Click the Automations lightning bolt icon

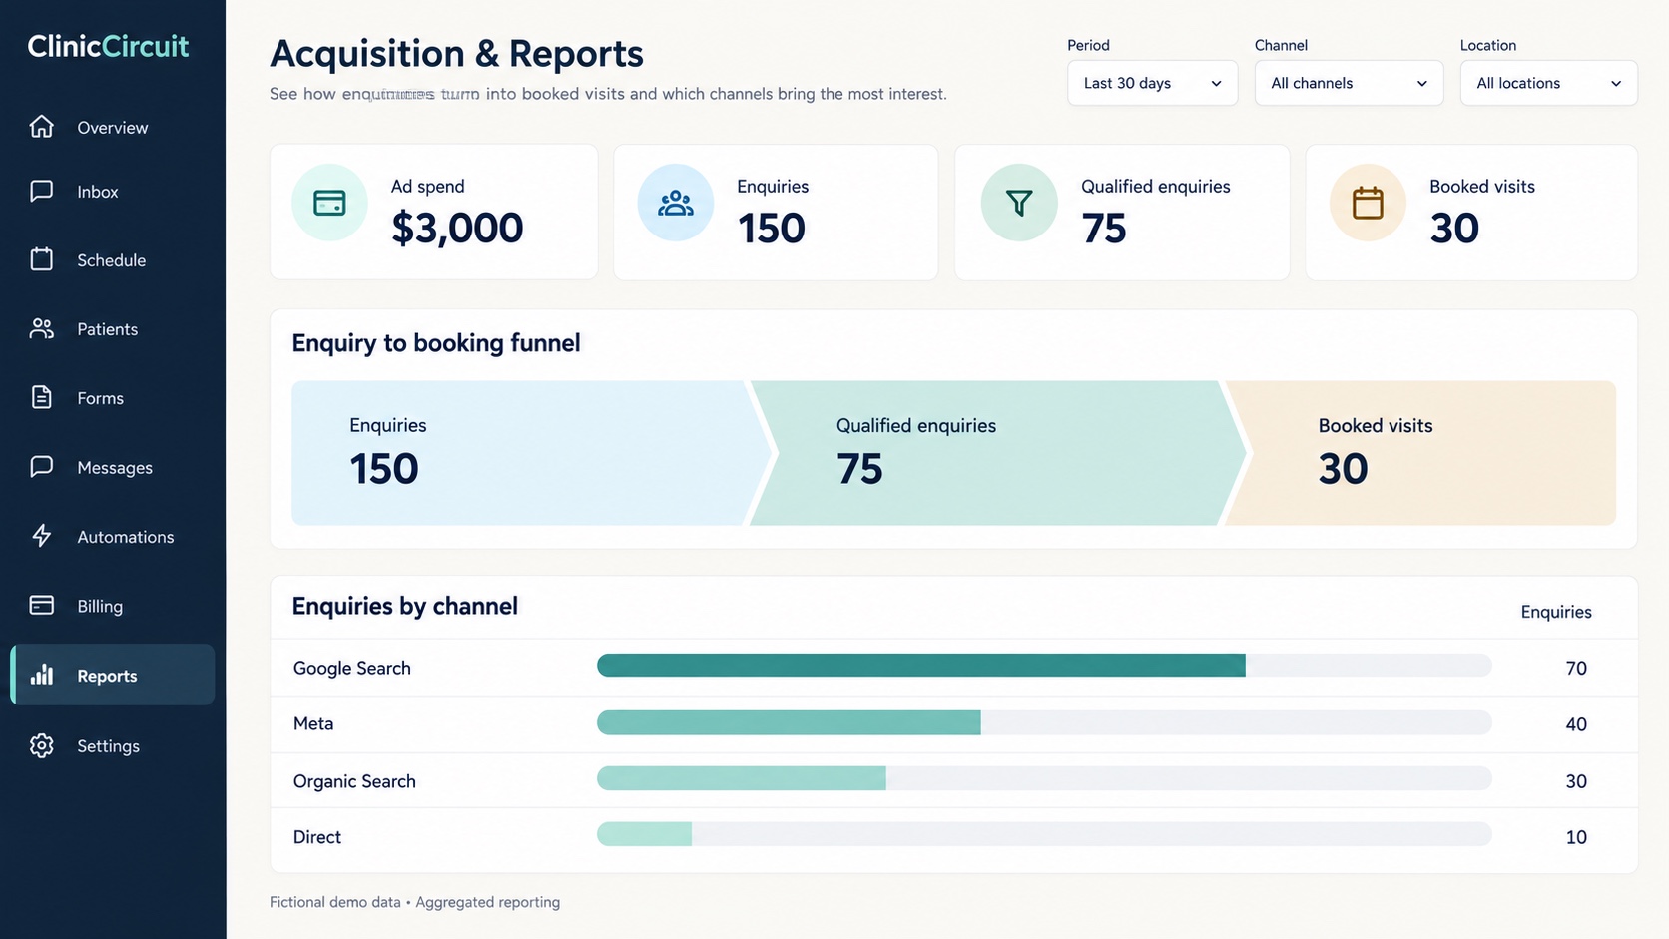(x=41, y=536)
